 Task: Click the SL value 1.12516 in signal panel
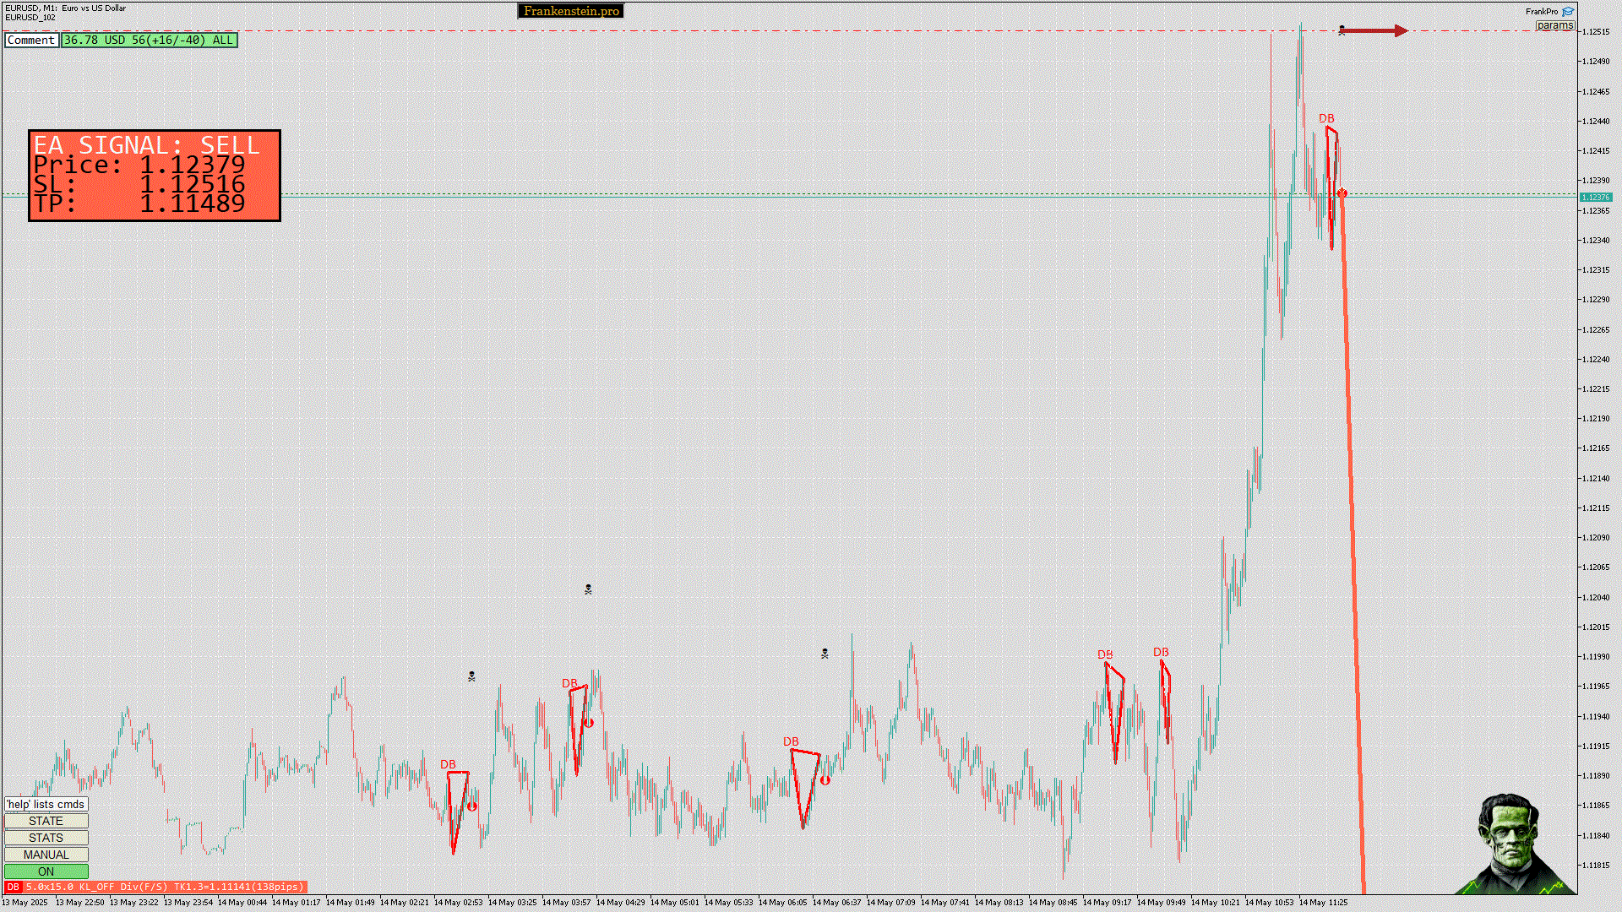pyautogui.click(x=192, y=184)
